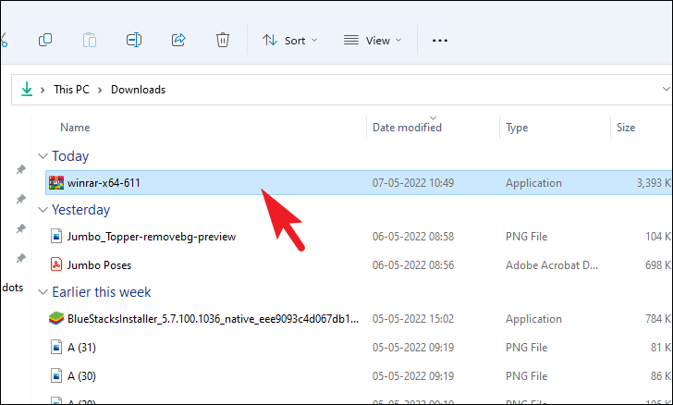Click the Rename icon in toolbar
Viewport: 673px width, 405px height.
[x=134, y=40]
